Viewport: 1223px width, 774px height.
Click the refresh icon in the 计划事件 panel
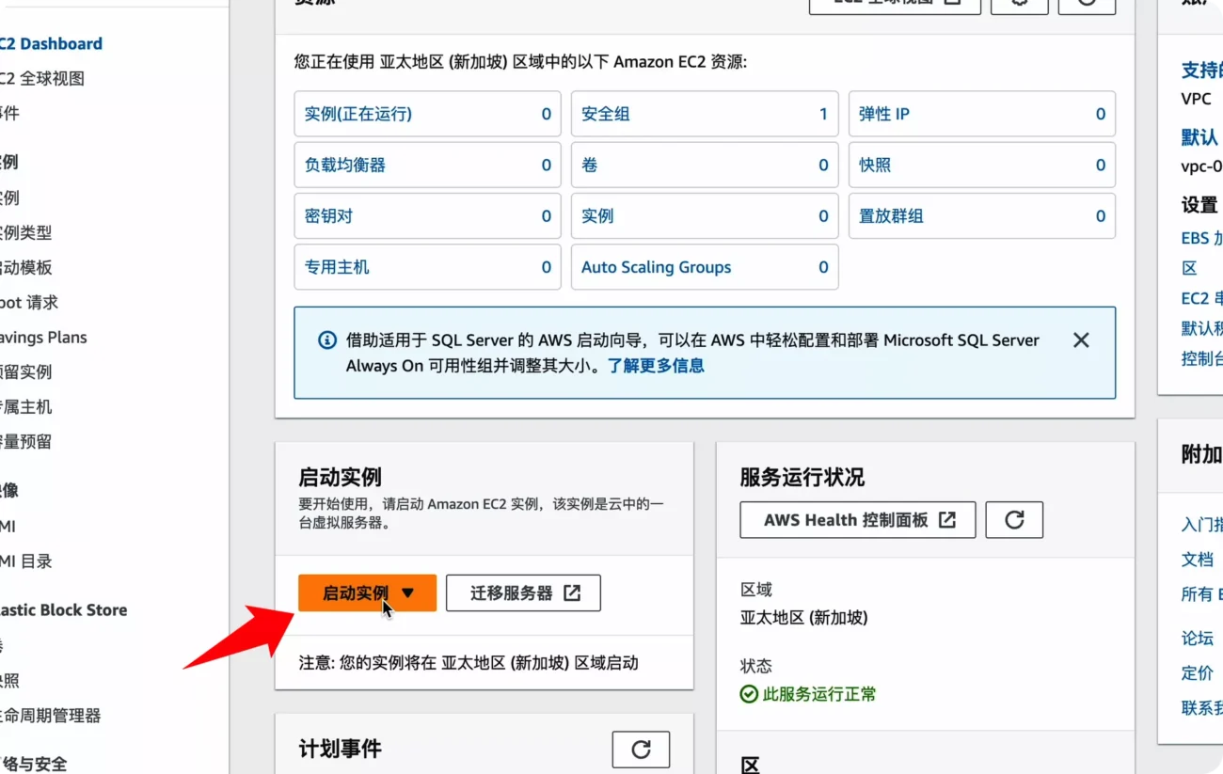coord(641,749)
